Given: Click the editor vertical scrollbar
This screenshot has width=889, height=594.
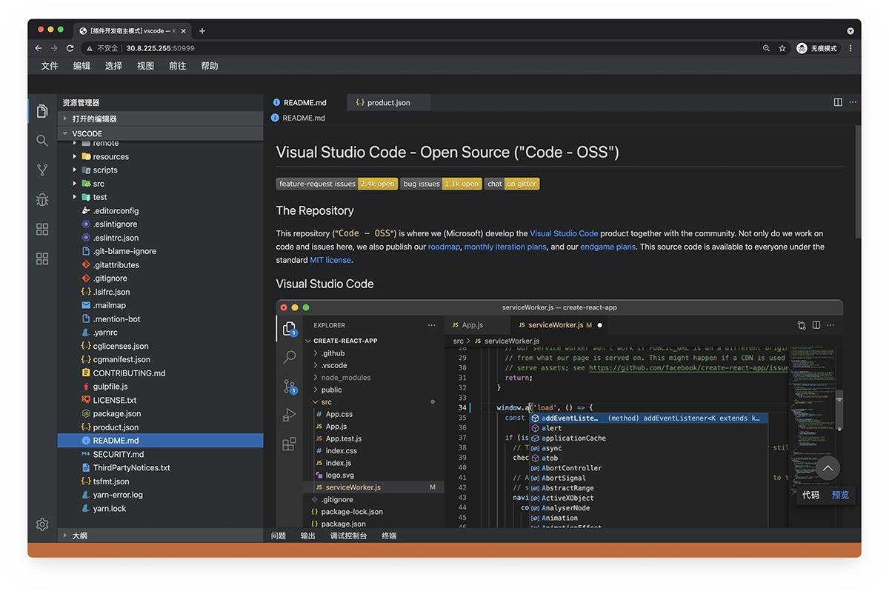Looking at the screenshot, I should click(x=858, y=181).
